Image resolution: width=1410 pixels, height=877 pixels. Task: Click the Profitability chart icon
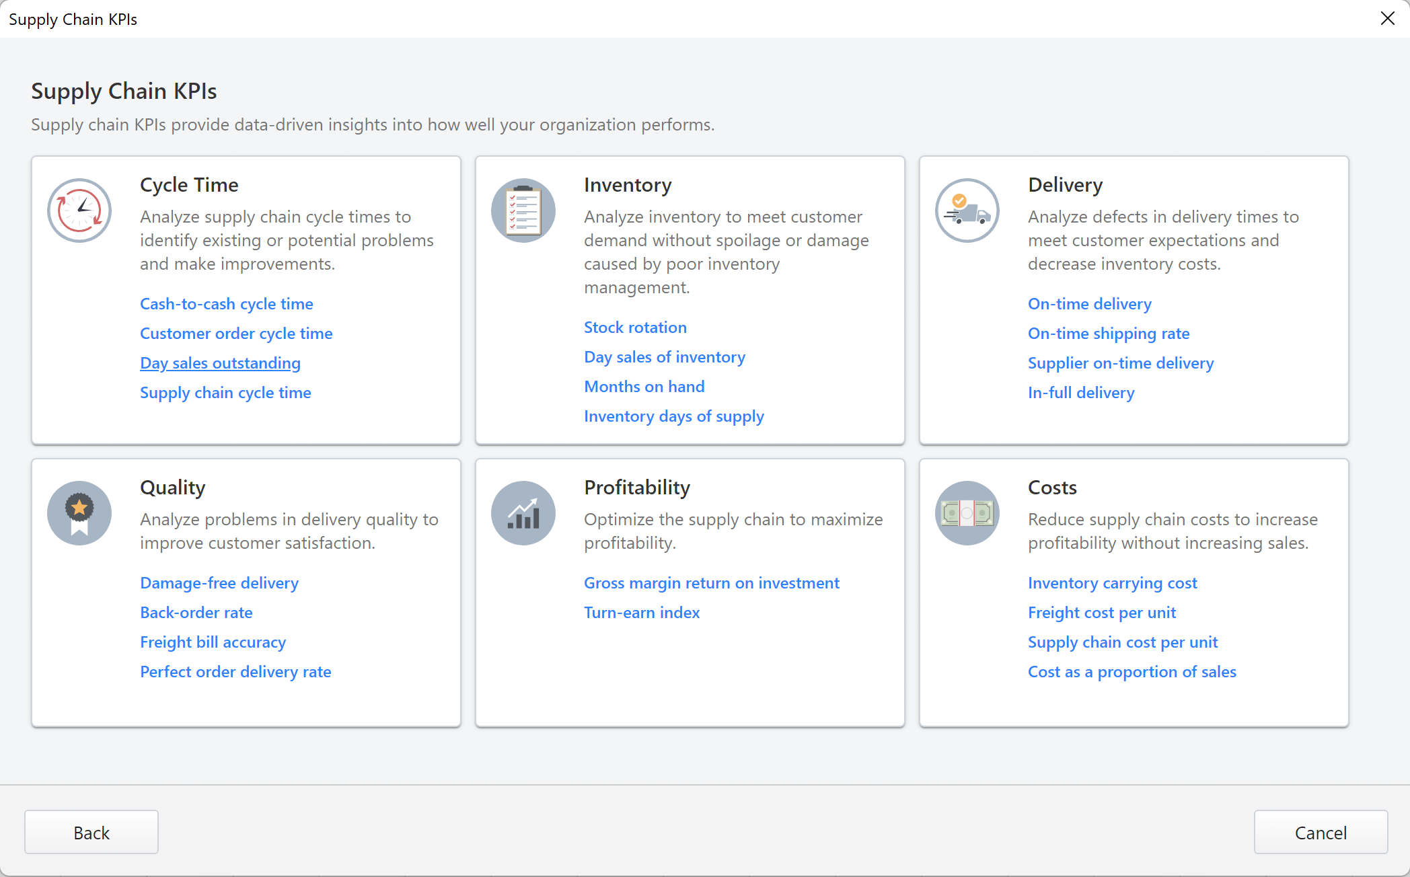click(x=523, y=512)
